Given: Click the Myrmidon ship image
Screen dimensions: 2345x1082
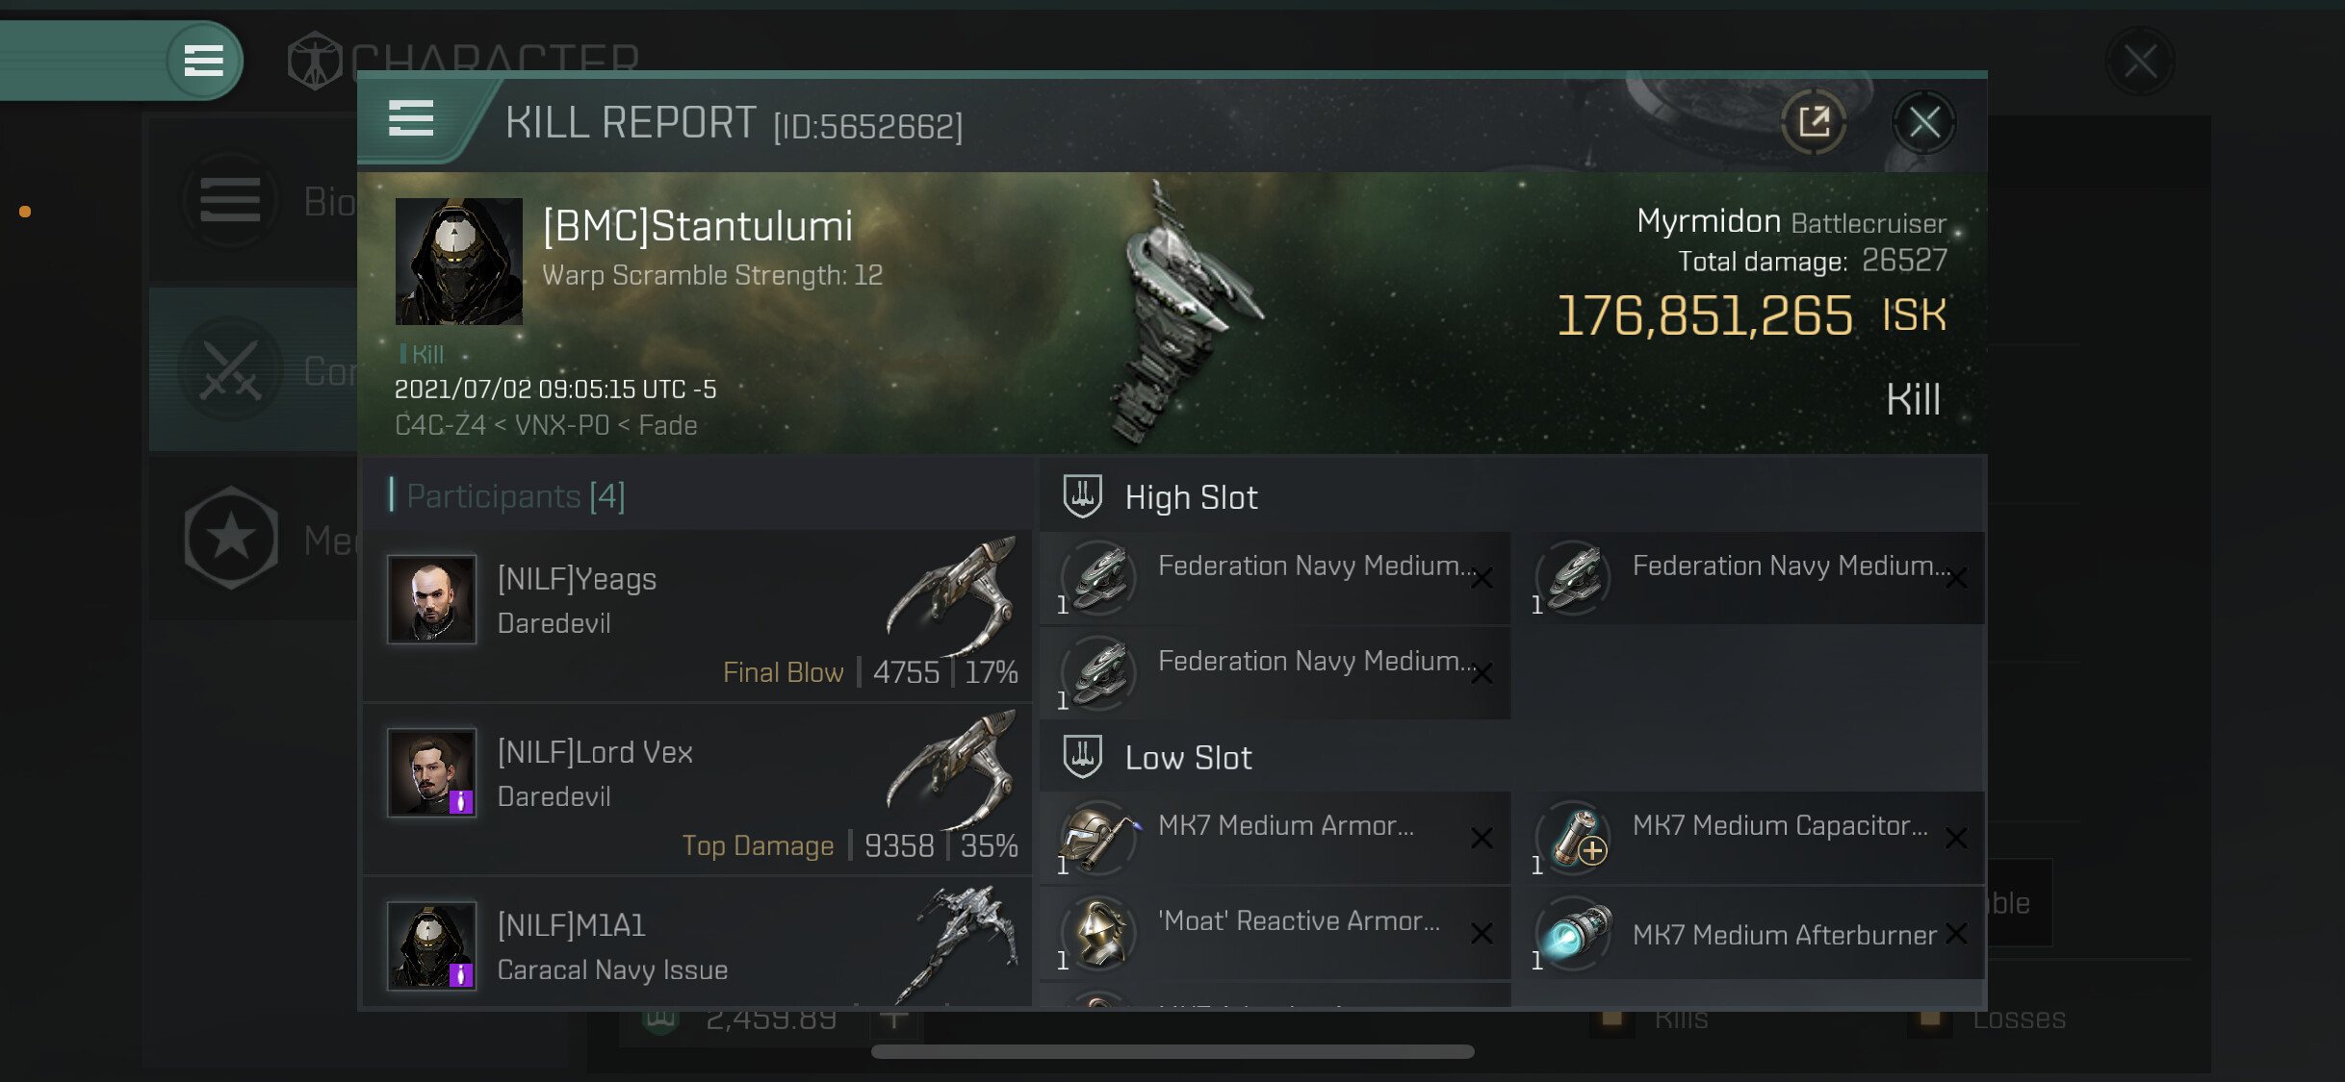Looking at the screenshot, I should [1179, 313].
